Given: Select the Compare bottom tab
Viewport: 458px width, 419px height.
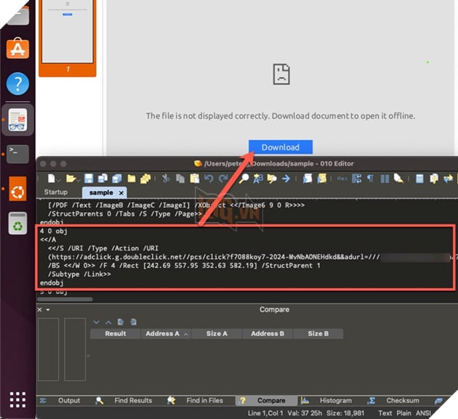Looking at the screenshot, I should click(266, 401).
